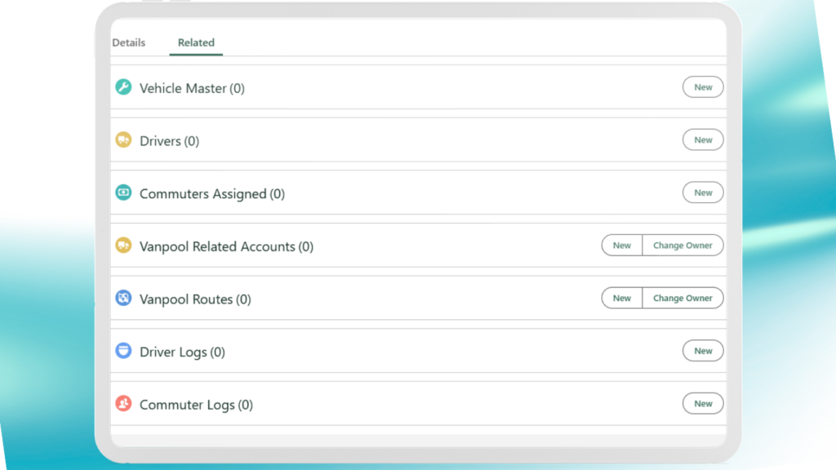Screen dimensions: 836x470
Task: Click the Vanpool Related Accounts icon
Action: (123, 246)
